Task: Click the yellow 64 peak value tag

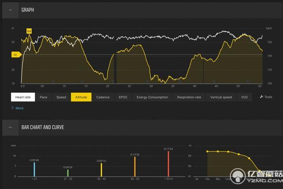Action: [x=29, y=31]
